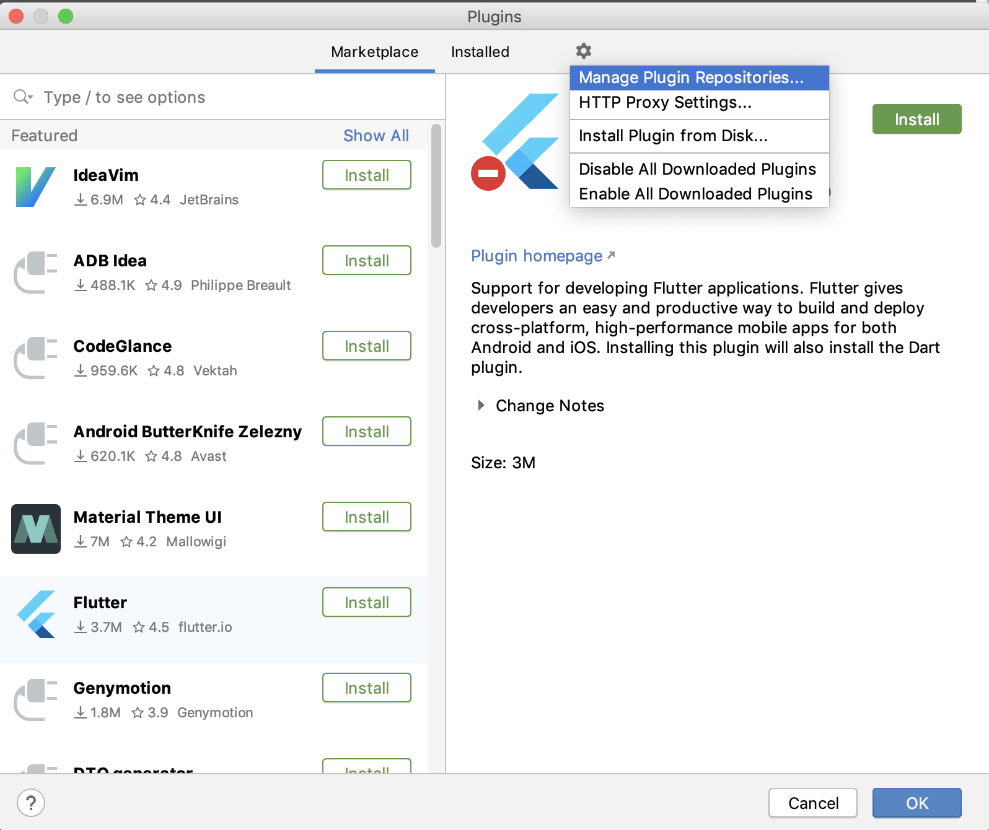
Task: Click the red no-entry badge on the Flutter logo
Action: (488, 173)
